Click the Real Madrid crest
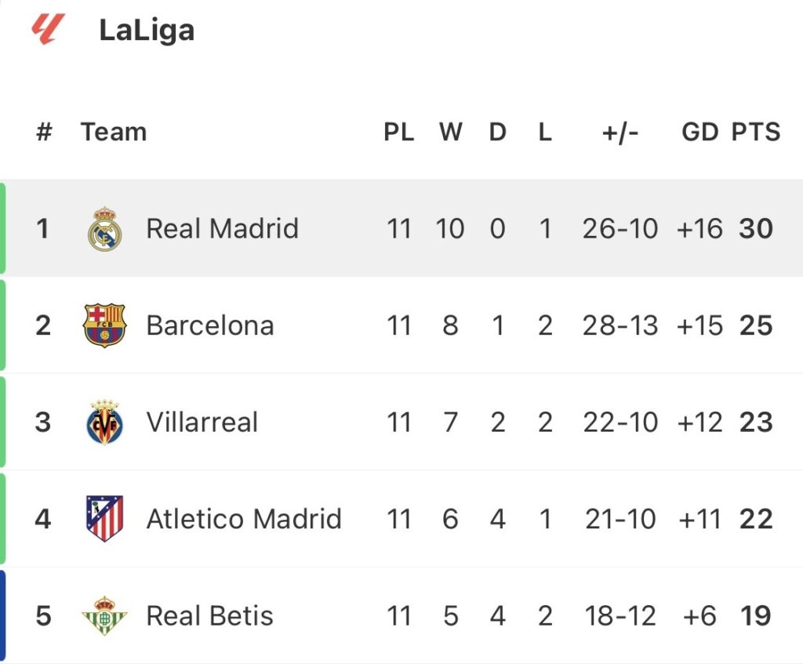The image size is (803, 664). point(104,229)
